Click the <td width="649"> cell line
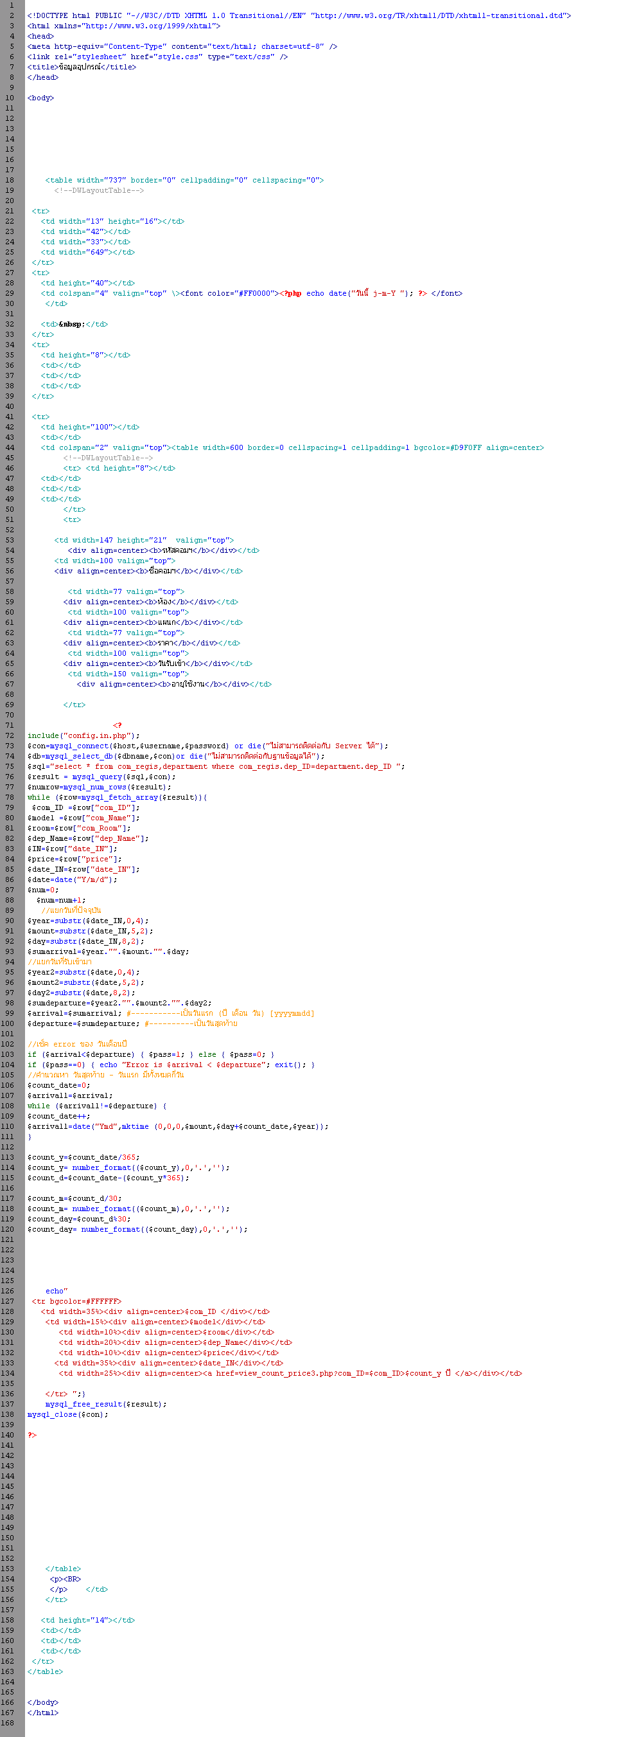The height and width of the screenshot is (1737, 639). [87, 252]
